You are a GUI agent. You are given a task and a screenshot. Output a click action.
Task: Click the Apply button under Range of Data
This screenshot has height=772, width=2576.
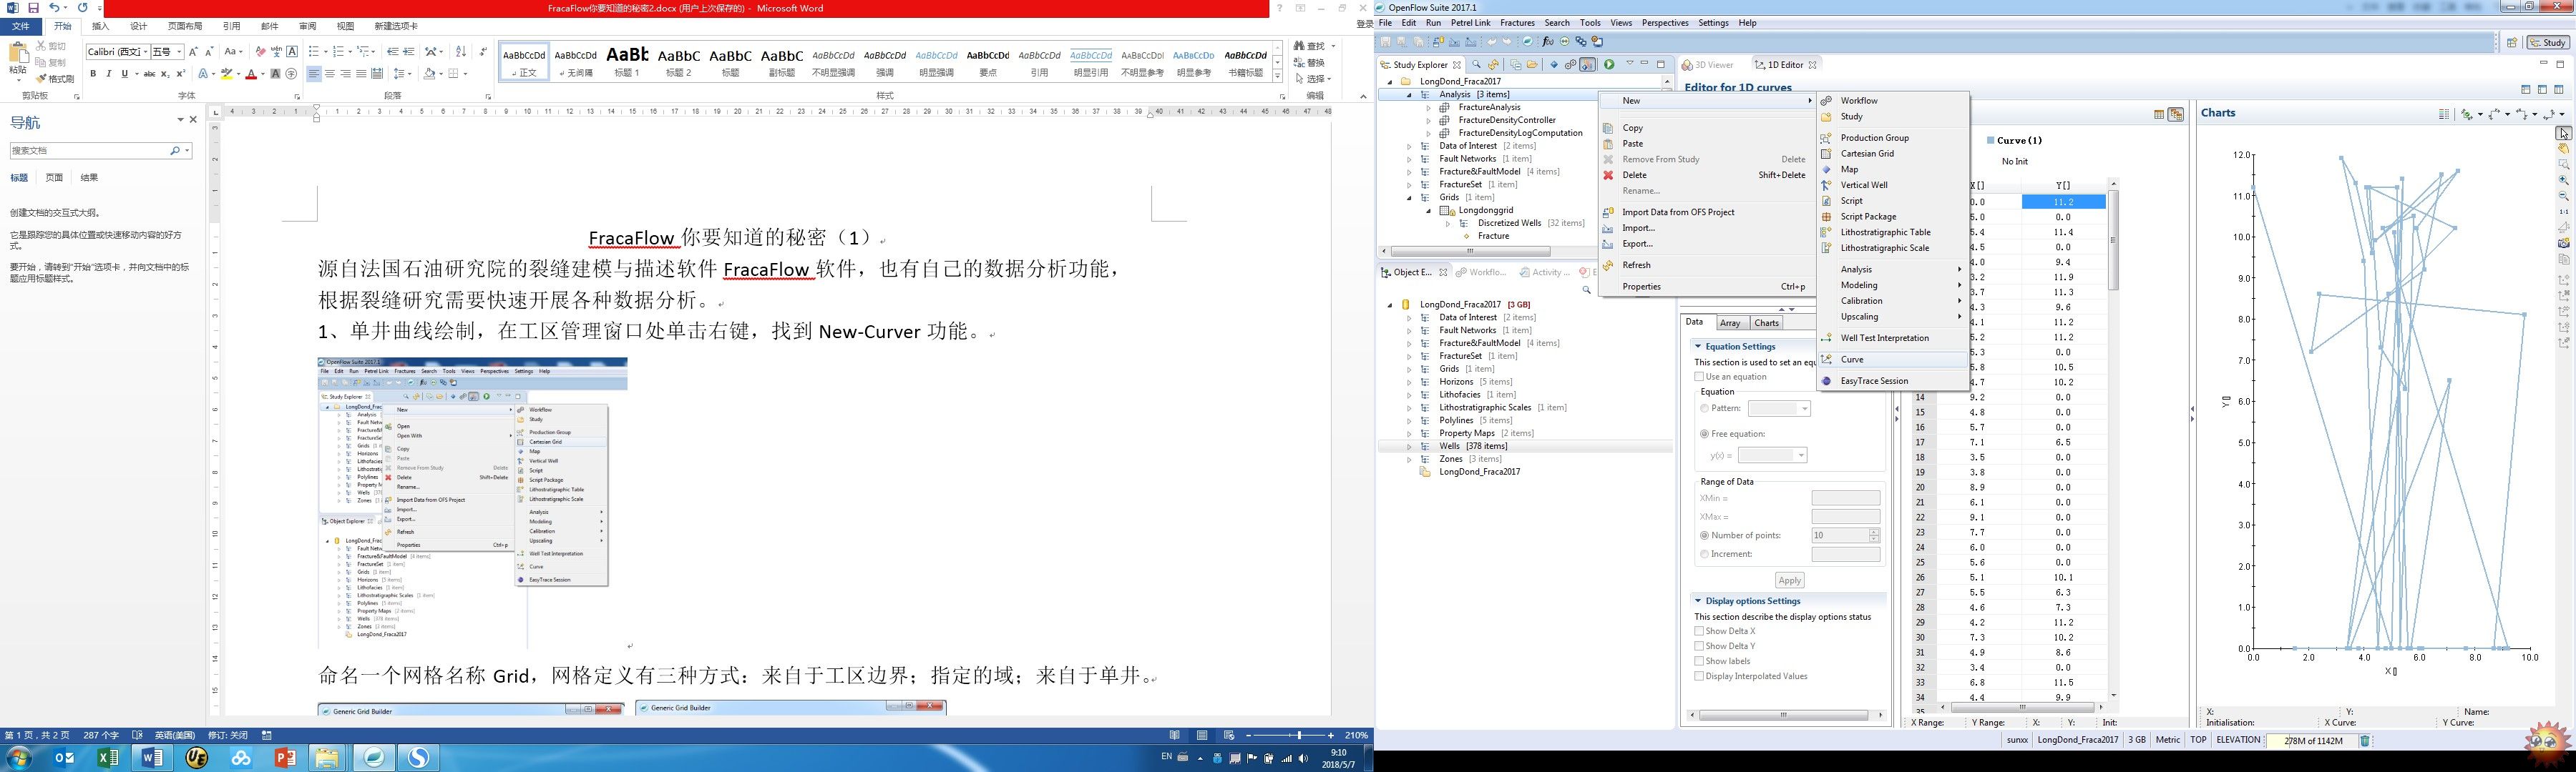[1789, 580]
